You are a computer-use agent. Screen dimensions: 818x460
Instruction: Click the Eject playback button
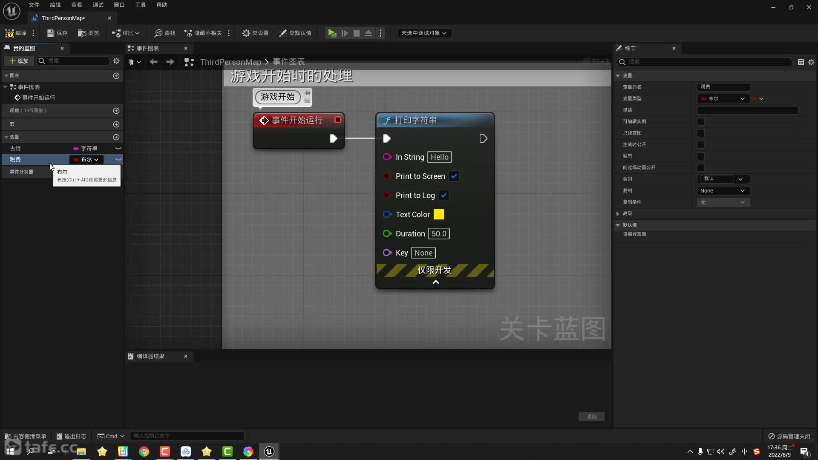coord(369,33)
